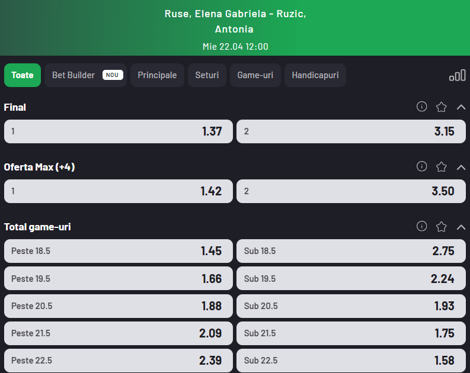Show info for the Final market
This screenshot has width=470, height=373.
pyautogui.click(x=422, y=107)
